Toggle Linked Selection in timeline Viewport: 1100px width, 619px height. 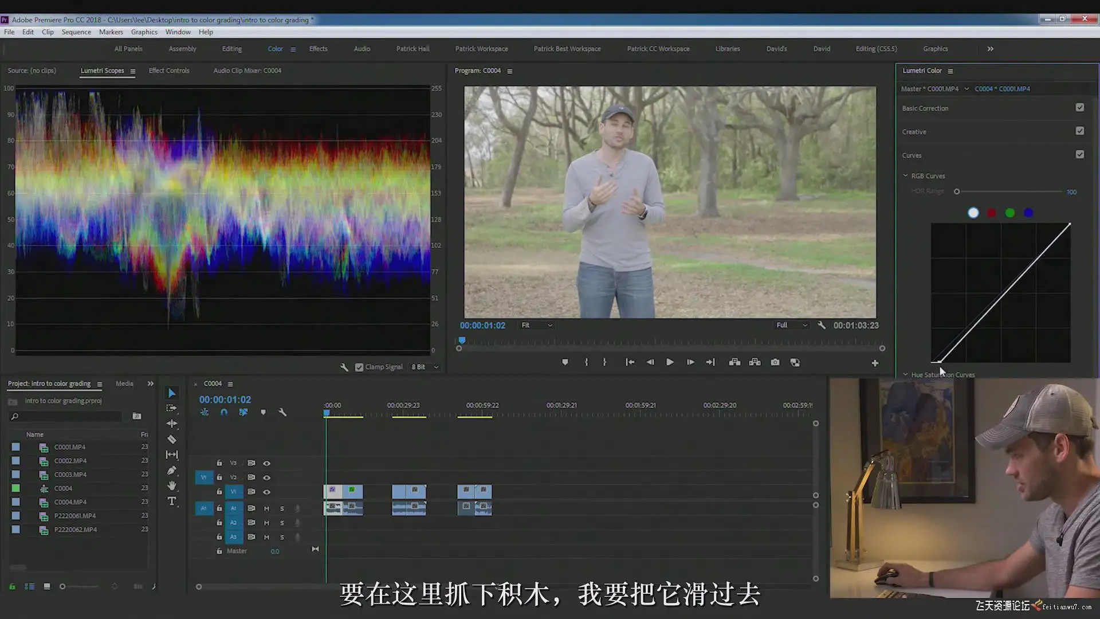pyautogui.click(x=243, y=412)
